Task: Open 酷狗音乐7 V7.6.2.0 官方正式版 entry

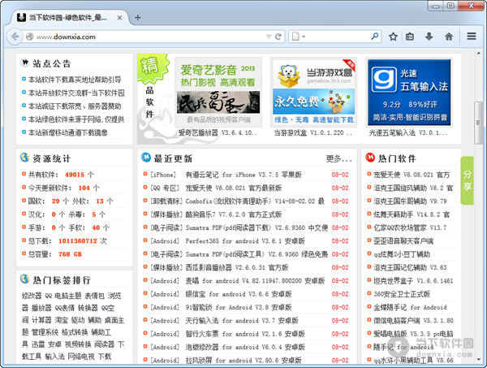Action: 234,214
